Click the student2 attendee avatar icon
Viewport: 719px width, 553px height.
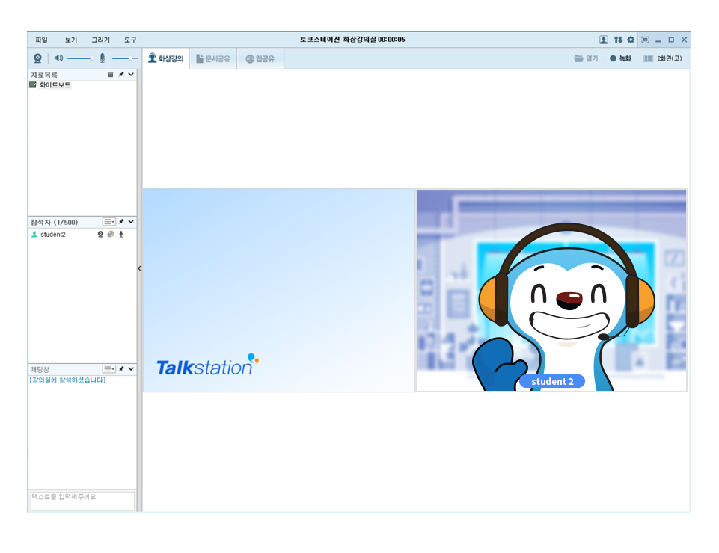coord(34,235)
